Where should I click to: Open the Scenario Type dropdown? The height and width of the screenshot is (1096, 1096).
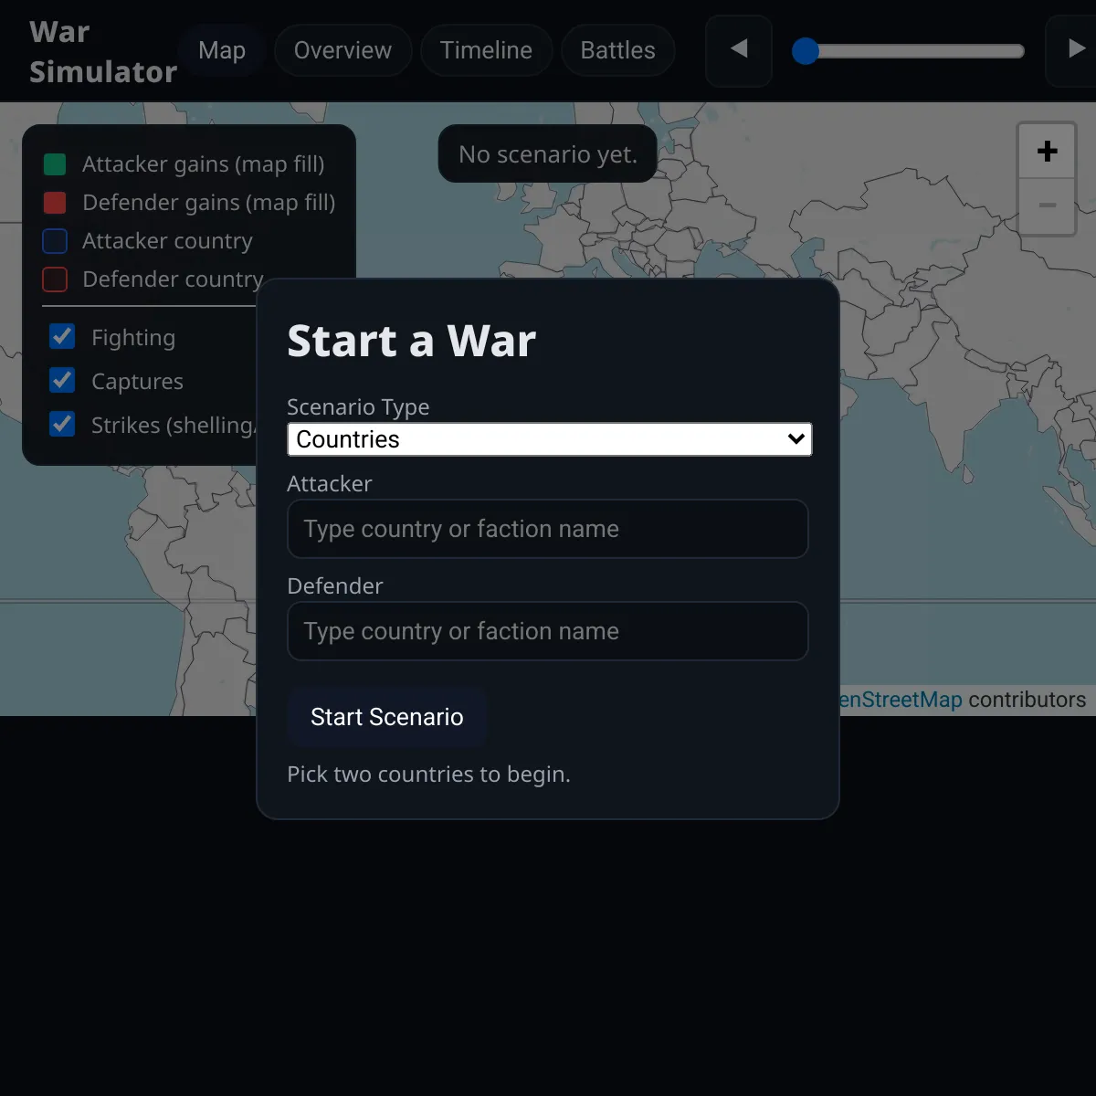coord(548,439)
